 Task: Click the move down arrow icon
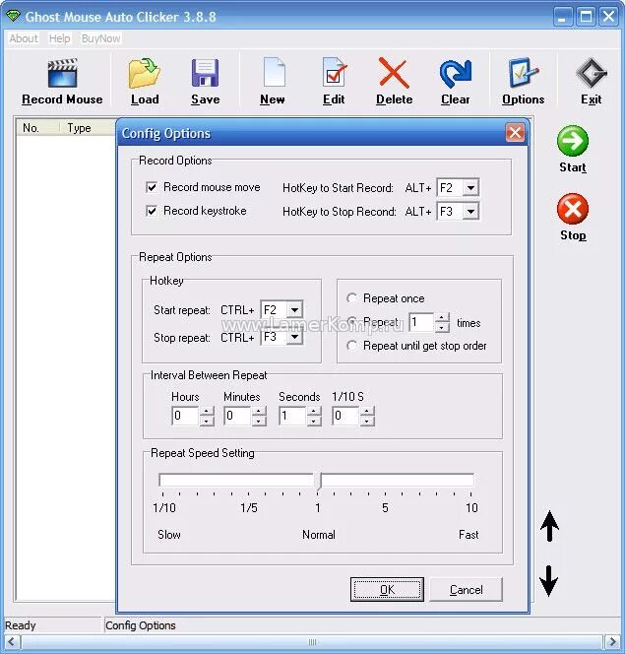pos(548,580)
